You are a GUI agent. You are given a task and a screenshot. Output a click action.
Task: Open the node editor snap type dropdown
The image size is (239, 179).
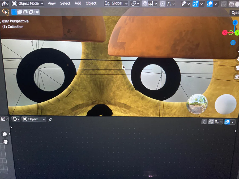(219, 122)
